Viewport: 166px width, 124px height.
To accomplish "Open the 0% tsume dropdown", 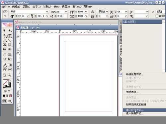I will (x=126, y=12).
